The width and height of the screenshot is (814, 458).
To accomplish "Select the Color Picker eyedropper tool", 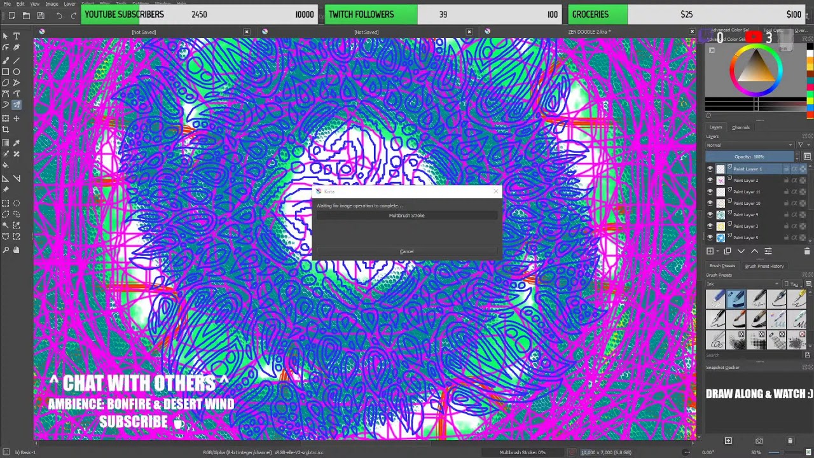I will click(17, 143).
